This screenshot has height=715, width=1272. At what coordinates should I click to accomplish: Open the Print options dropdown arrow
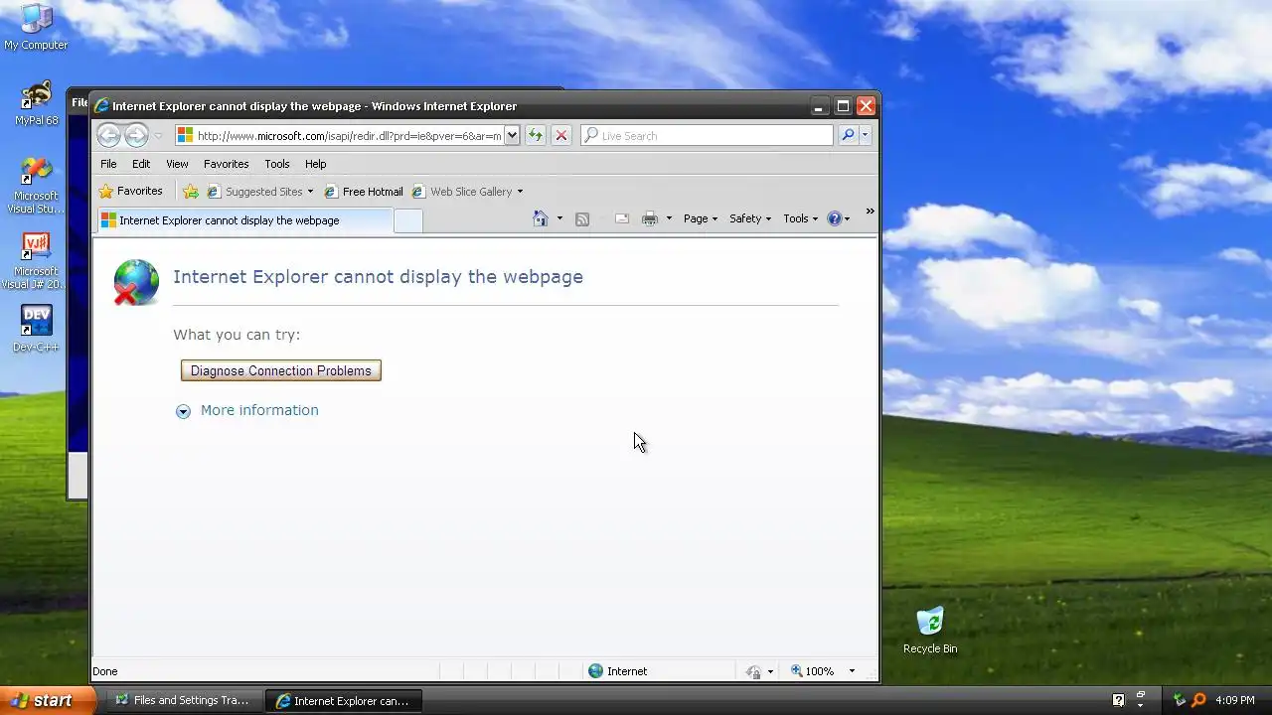(669, 218)
